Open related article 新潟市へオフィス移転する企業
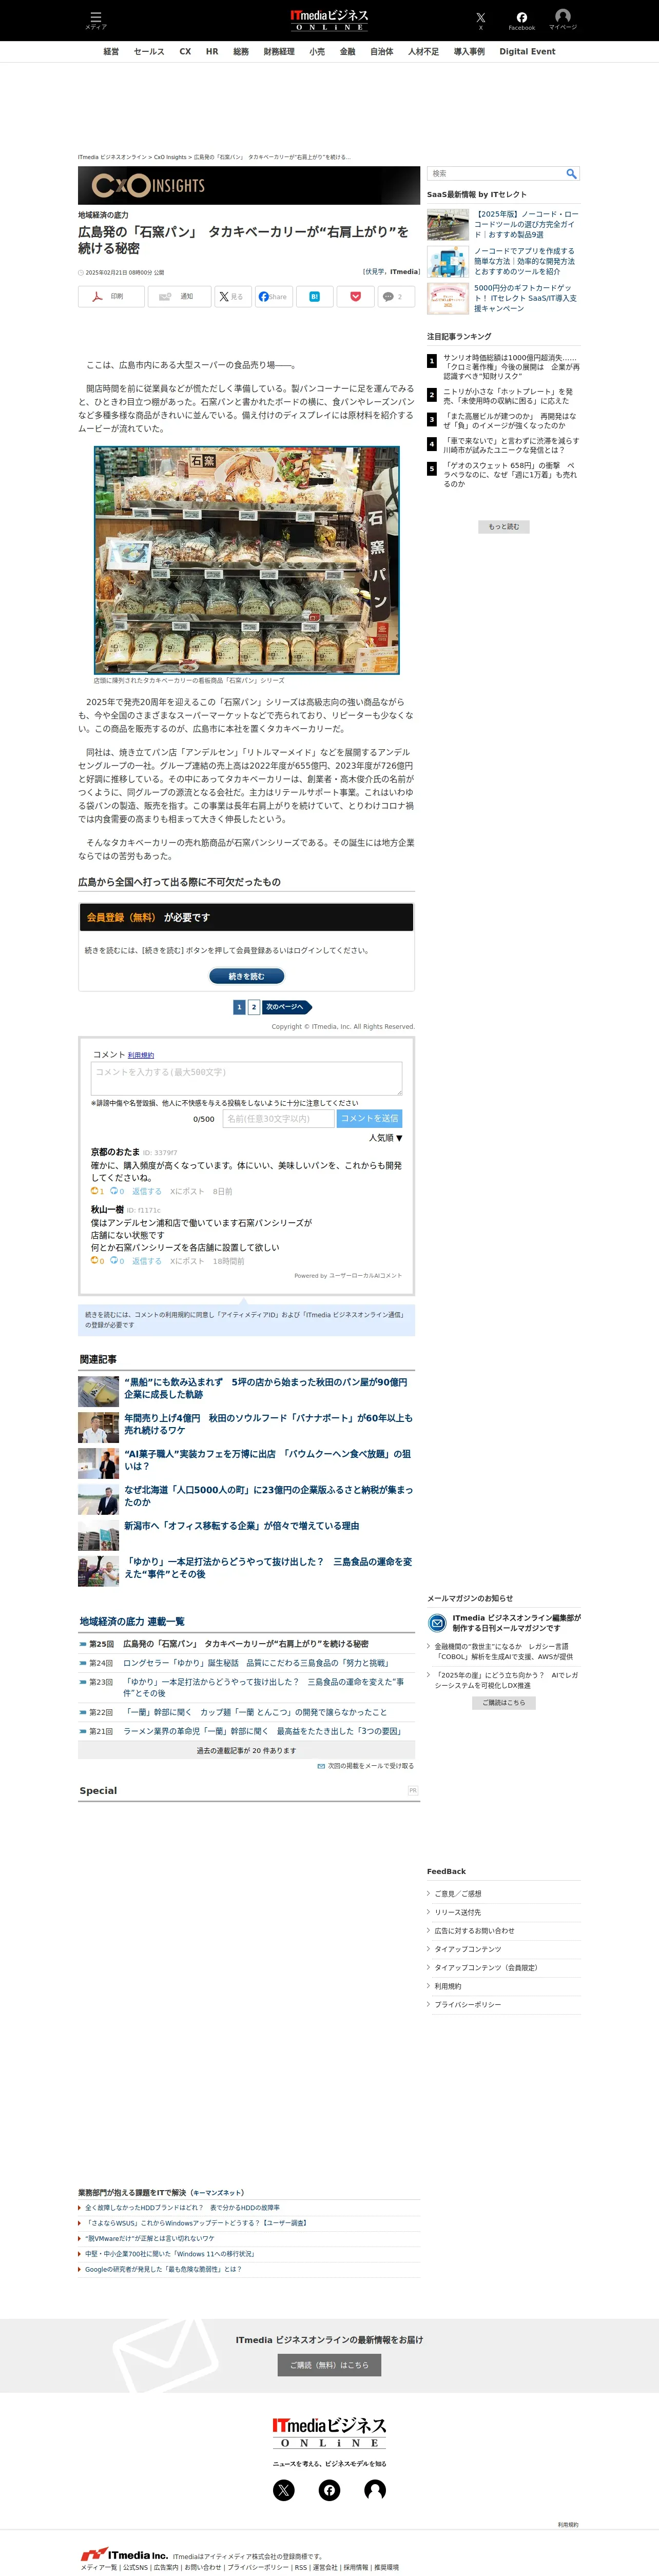The width and height of the screenshot is (659, 2576). click(241, 1526)
